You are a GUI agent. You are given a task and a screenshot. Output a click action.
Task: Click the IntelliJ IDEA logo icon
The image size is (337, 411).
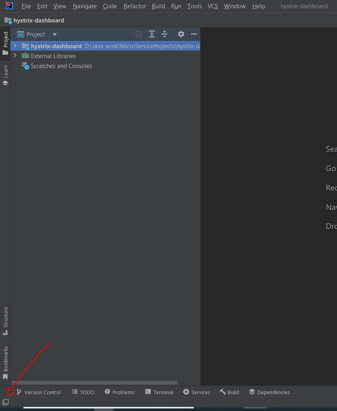click(x=9, y=6)
